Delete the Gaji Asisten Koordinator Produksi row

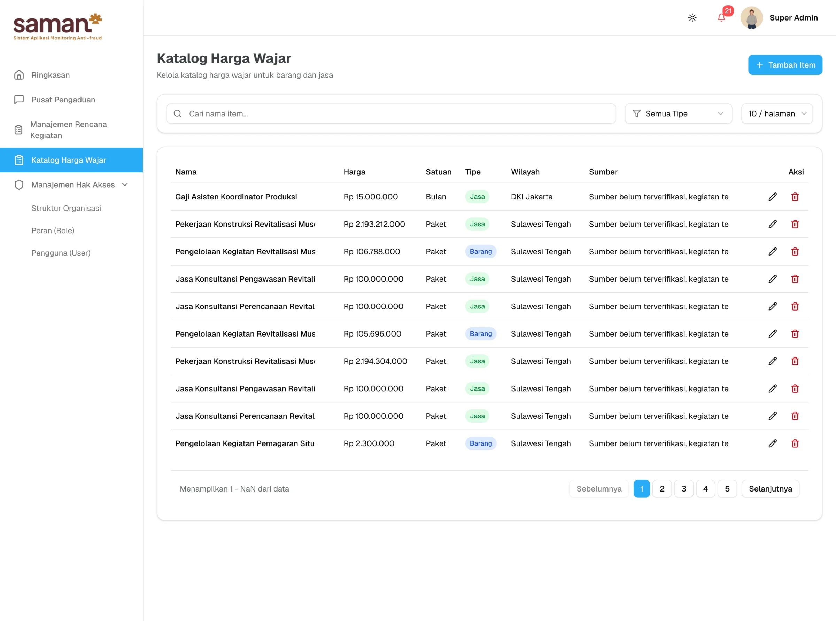795,197
